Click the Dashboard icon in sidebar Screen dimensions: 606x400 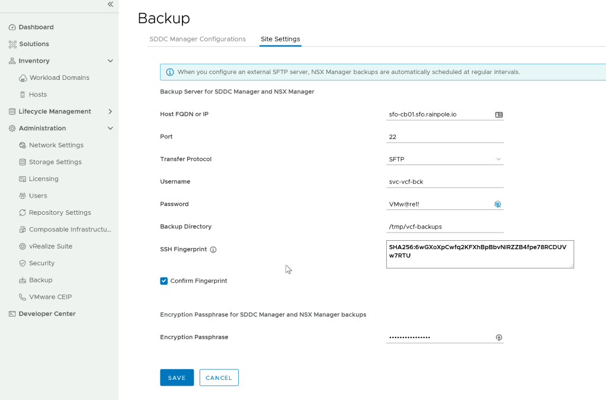point(12,27)
